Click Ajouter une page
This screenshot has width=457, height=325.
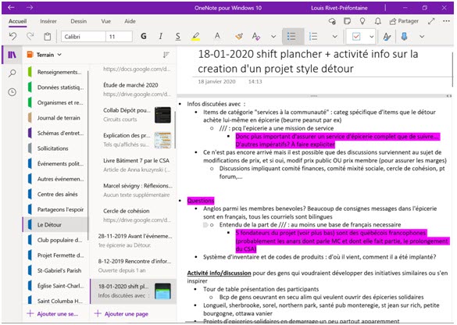pyautogui.click(x=122, y=313)
